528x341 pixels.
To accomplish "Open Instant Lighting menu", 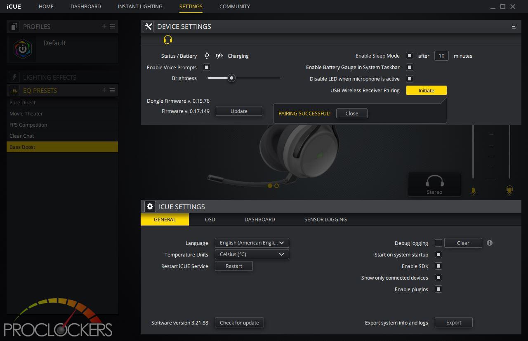I will click(x=140, y=7).
